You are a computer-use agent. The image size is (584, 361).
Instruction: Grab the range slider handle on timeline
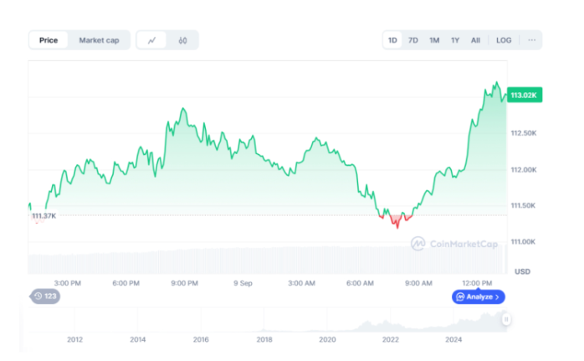tap(506, 319)
